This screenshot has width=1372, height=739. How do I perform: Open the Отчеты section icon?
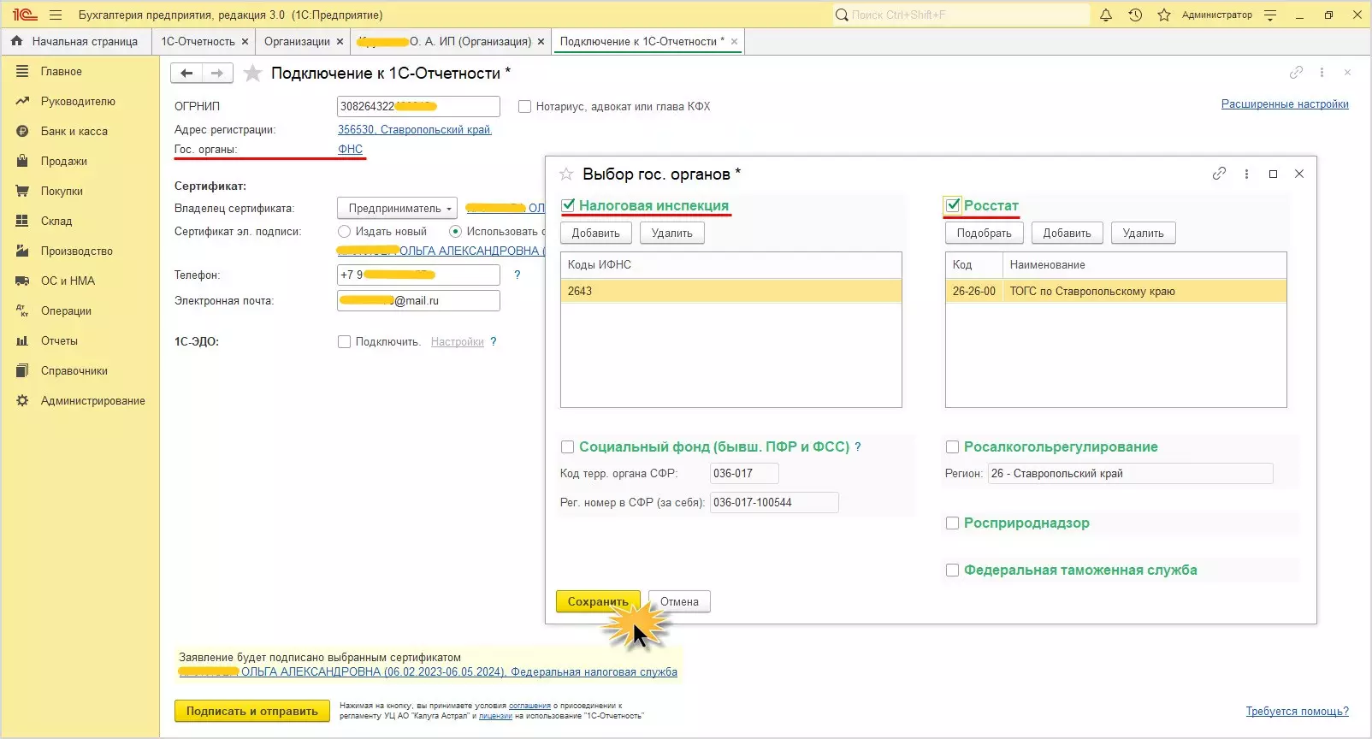point(22,341)
